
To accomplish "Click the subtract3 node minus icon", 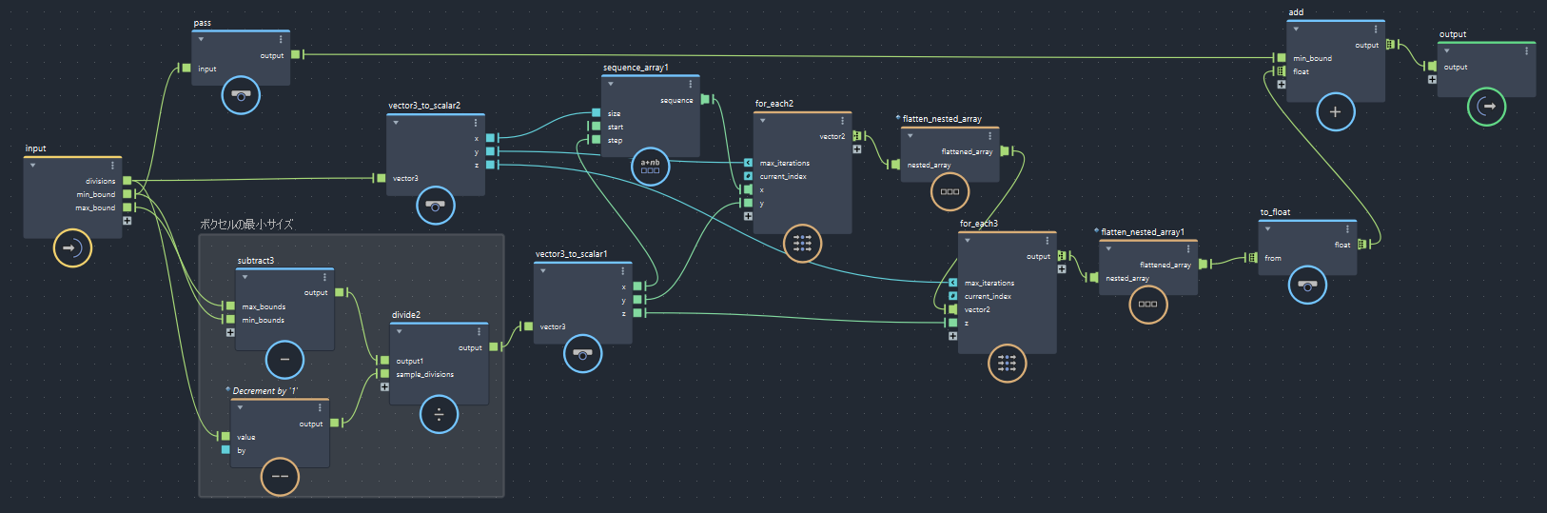I will [284, 360].
